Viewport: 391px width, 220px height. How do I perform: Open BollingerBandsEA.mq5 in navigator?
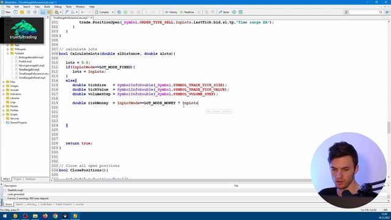(x=31, y=57)
